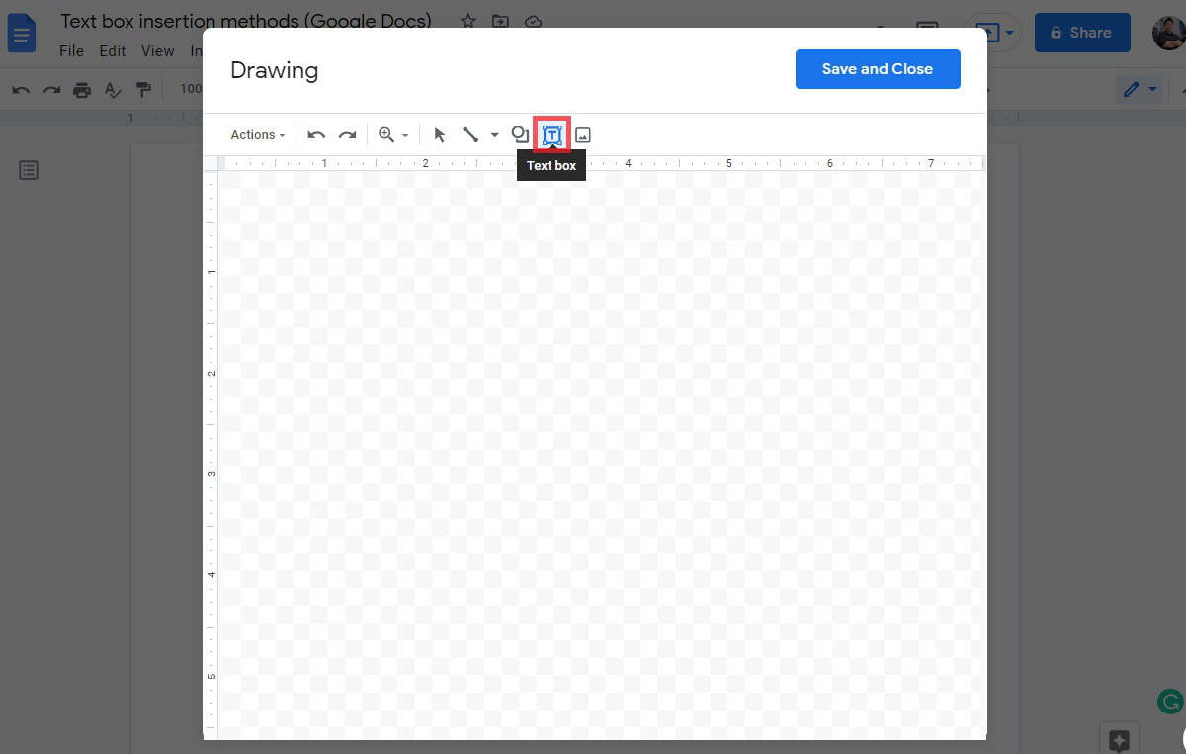Click the Share button
This screenshot has width=1186, height=754.
click(x=1081, y=33)
